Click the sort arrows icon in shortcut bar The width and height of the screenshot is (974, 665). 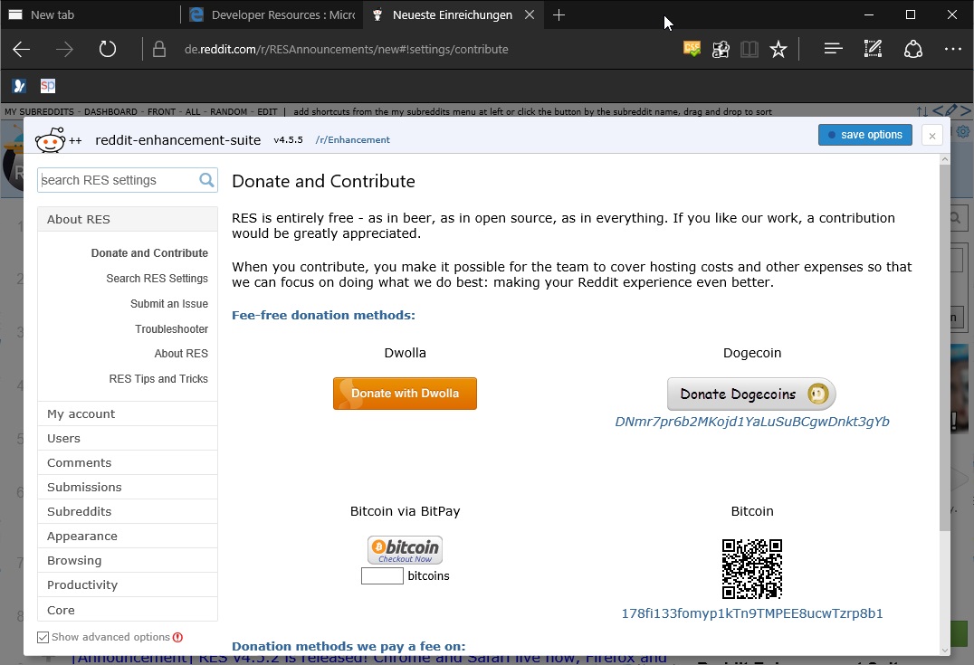point(921,111)
